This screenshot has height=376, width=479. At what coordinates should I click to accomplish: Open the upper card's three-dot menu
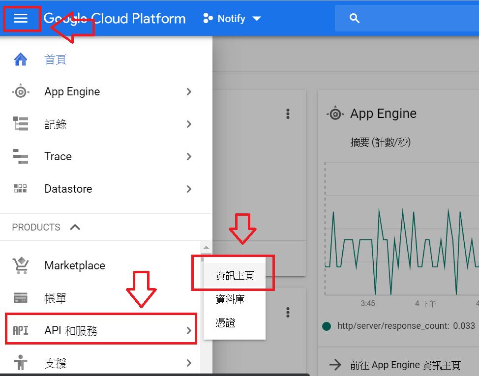coord(288,114)
